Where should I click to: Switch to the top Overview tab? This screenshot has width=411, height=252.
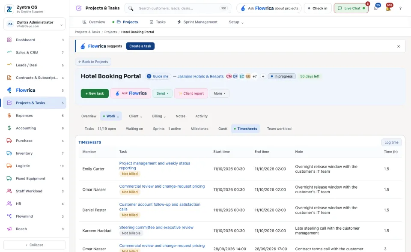pos(94,22)
